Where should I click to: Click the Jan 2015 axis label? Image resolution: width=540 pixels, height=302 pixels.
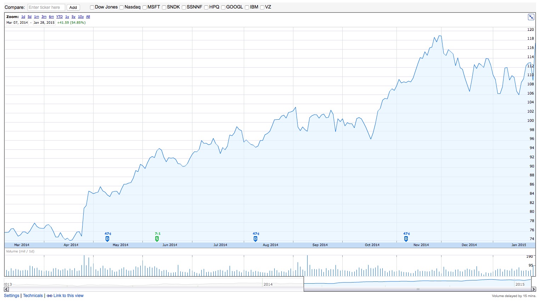click(519, 245)
